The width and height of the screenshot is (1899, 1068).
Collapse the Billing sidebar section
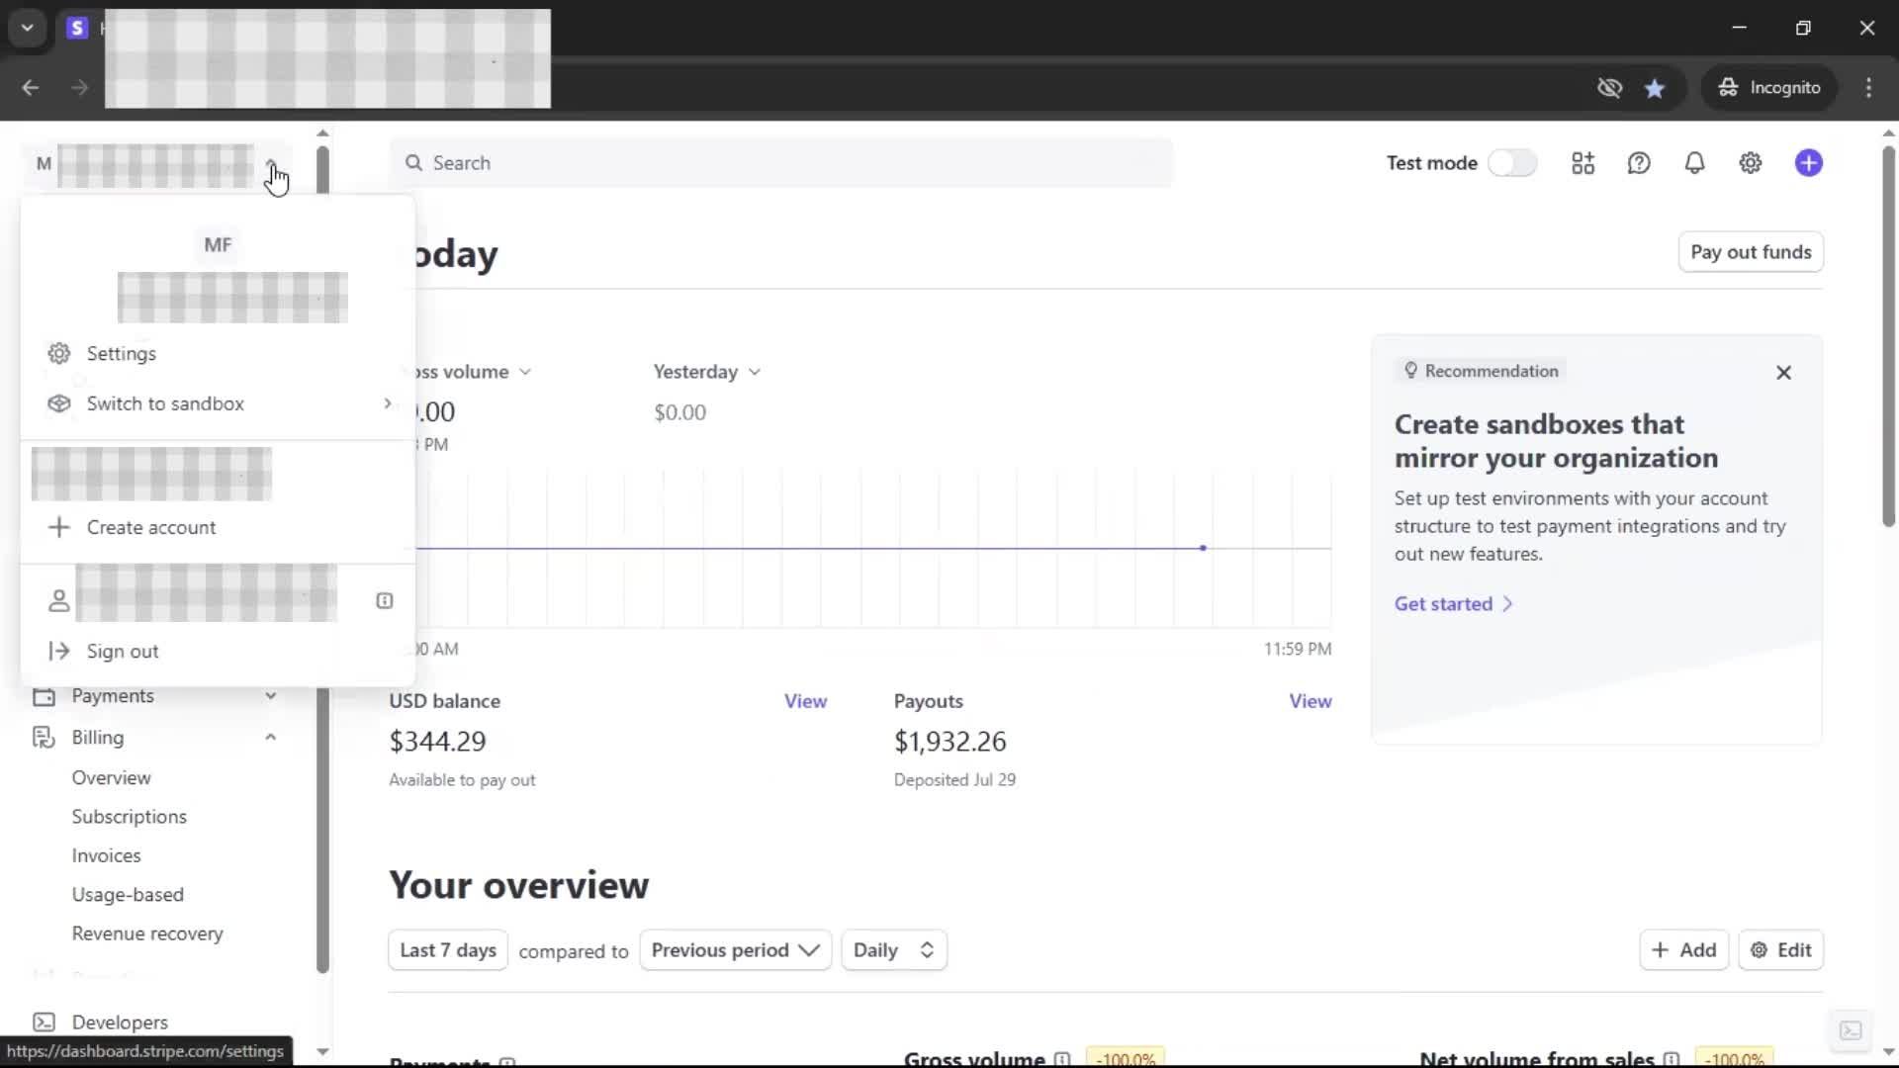pos(270,738)
